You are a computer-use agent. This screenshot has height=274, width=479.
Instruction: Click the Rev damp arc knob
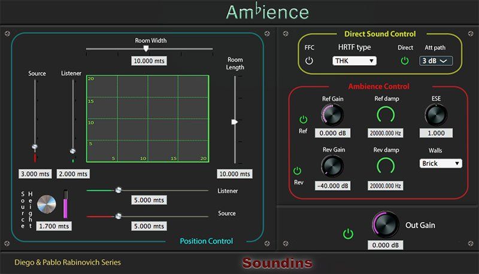pos(386,166)
